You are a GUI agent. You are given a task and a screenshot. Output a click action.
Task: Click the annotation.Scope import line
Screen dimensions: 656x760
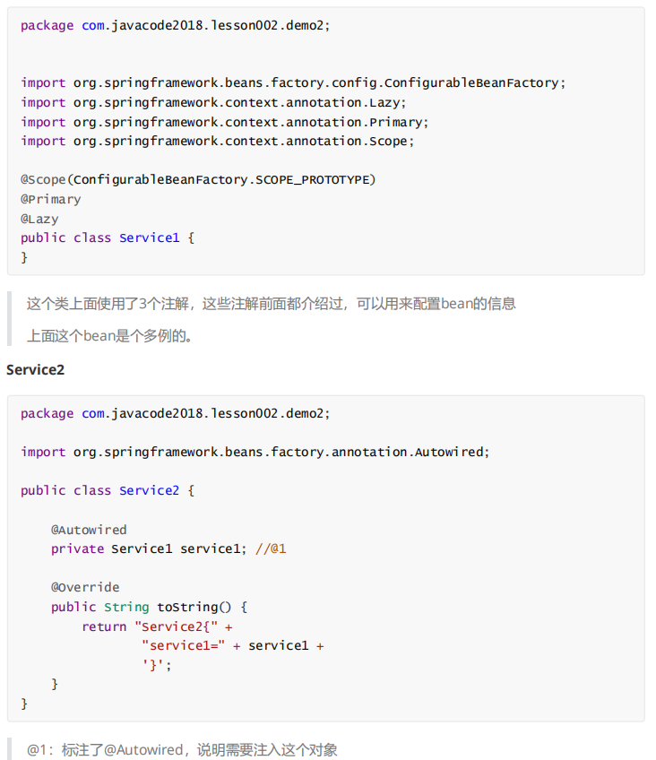tap(217, 141)
